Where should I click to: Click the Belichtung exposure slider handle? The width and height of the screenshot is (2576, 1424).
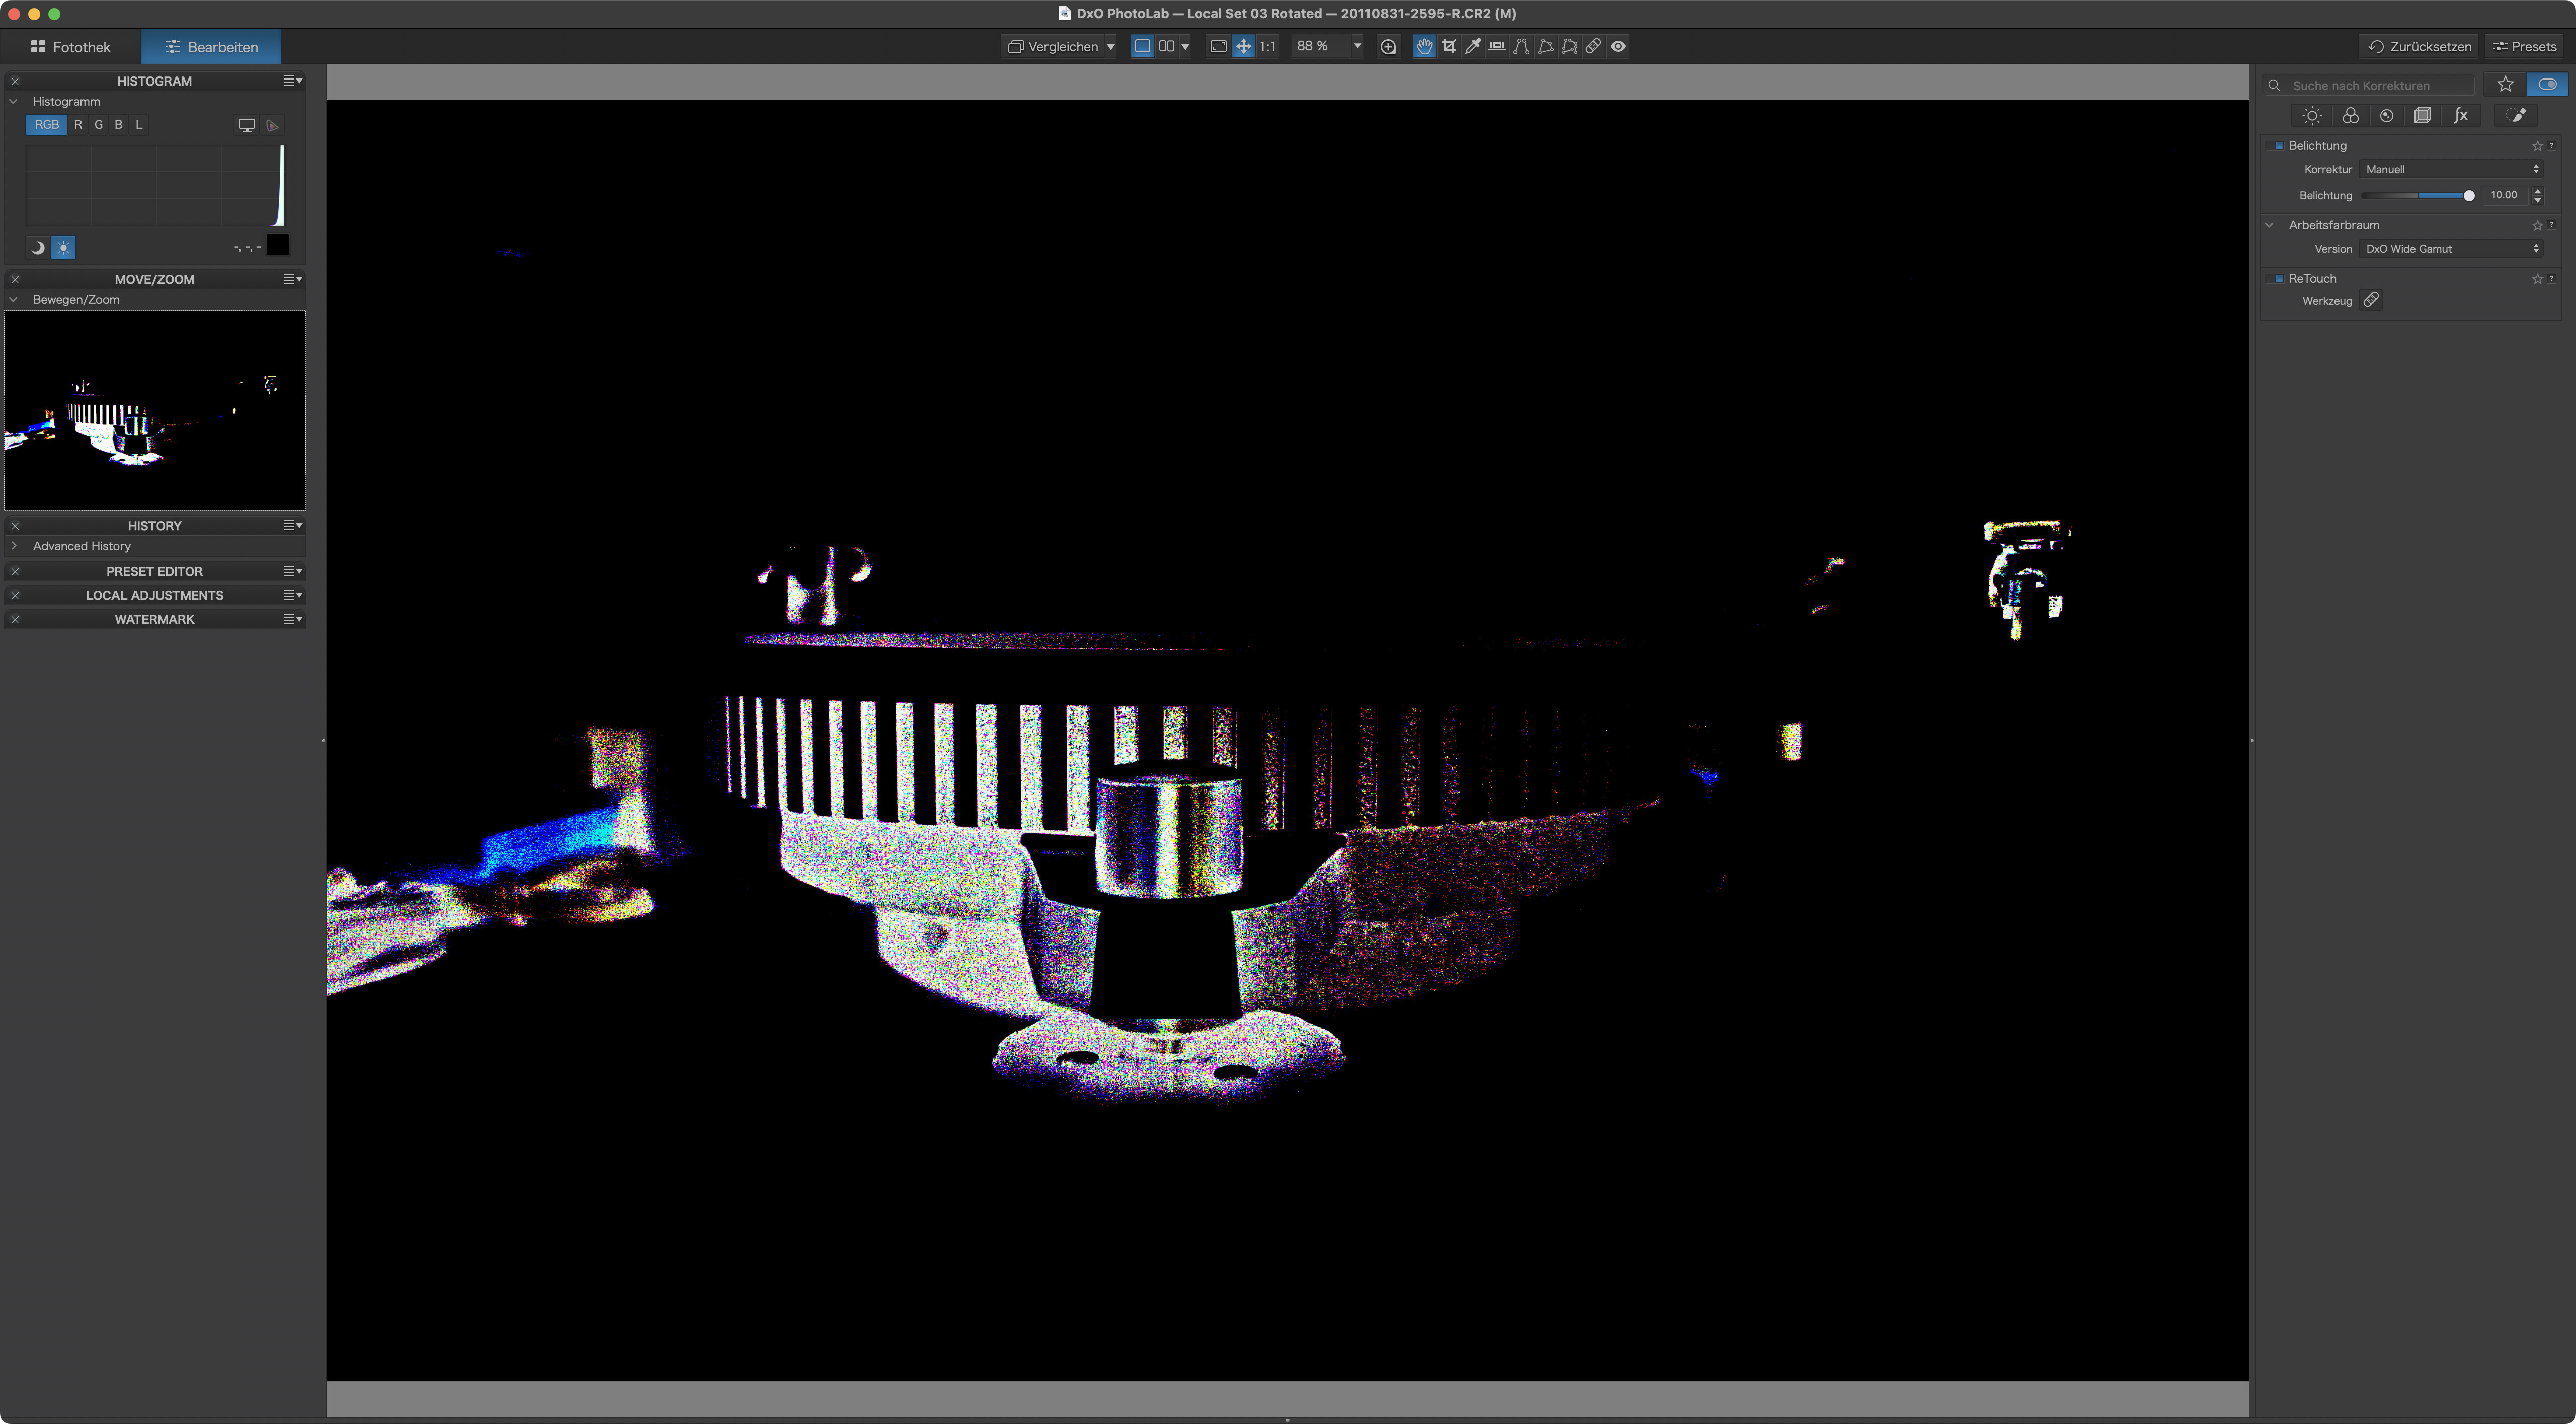click(2469, 196)
